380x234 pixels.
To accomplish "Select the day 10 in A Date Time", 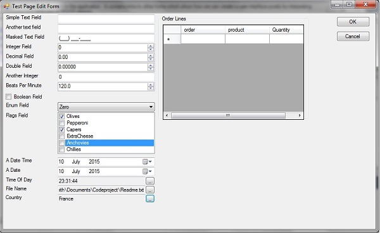I will [61, 162].
